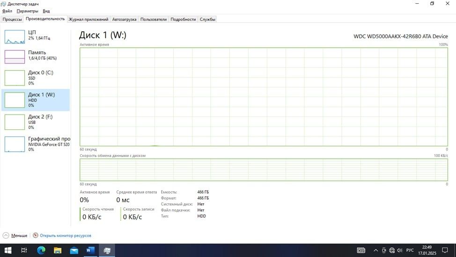Switch to the Журнал приложений tab

pyautogui.click(x=88, y=20)
